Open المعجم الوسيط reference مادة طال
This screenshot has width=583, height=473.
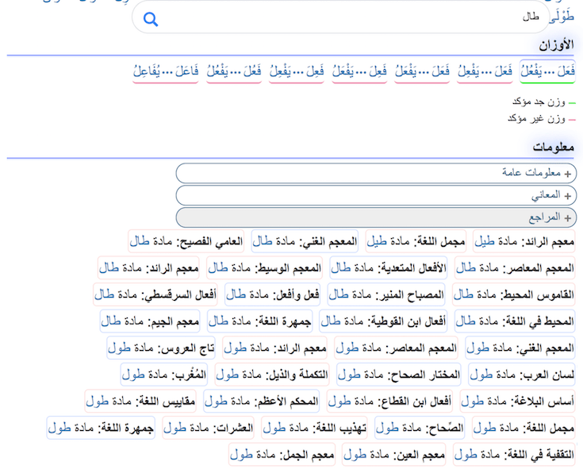click(264, 268)
